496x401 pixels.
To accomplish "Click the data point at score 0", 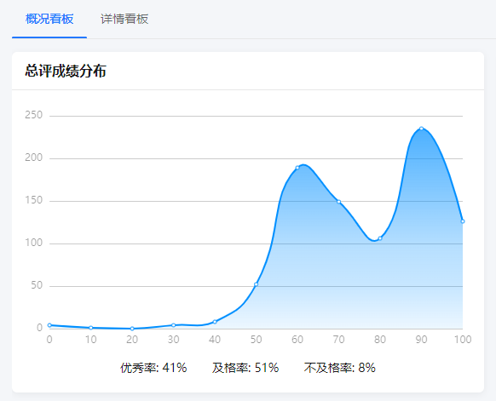I will (x=49, y=325).
